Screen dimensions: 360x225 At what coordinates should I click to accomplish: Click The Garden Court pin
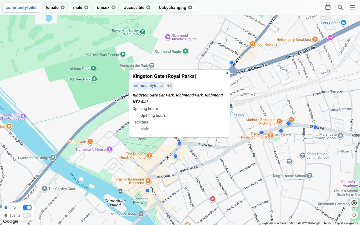pos(44,188)
